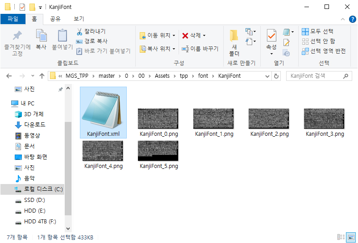Select KanjiFont.xml file
Viewport: 358px width, 243px height.
(103, 113)
